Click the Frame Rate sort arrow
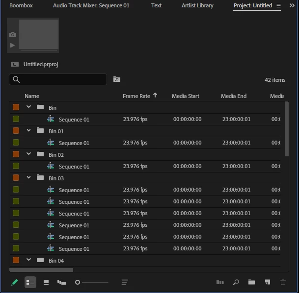The width and height of the screenshot is (299, 293). point(155,96)
